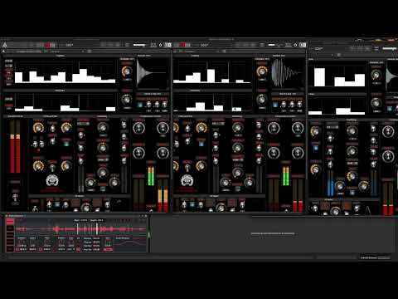Viewport: 398px width, 299px height.
Task: Click the large triangular logo in left plugin header
Action: click(x=5, y=45)
